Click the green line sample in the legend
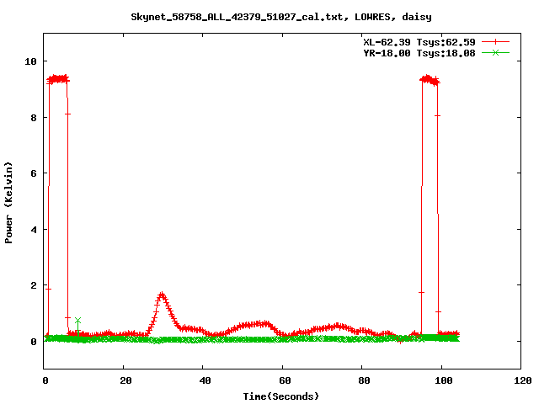The height and width of the screenshot is (404, 539). pyautogui.click(x=495, y=52)
